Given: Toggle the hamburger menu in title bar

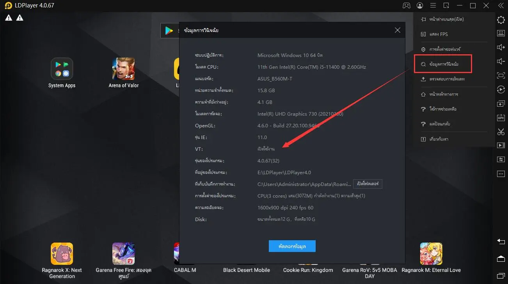Looking at the screenshot, I should pos(433,5).
